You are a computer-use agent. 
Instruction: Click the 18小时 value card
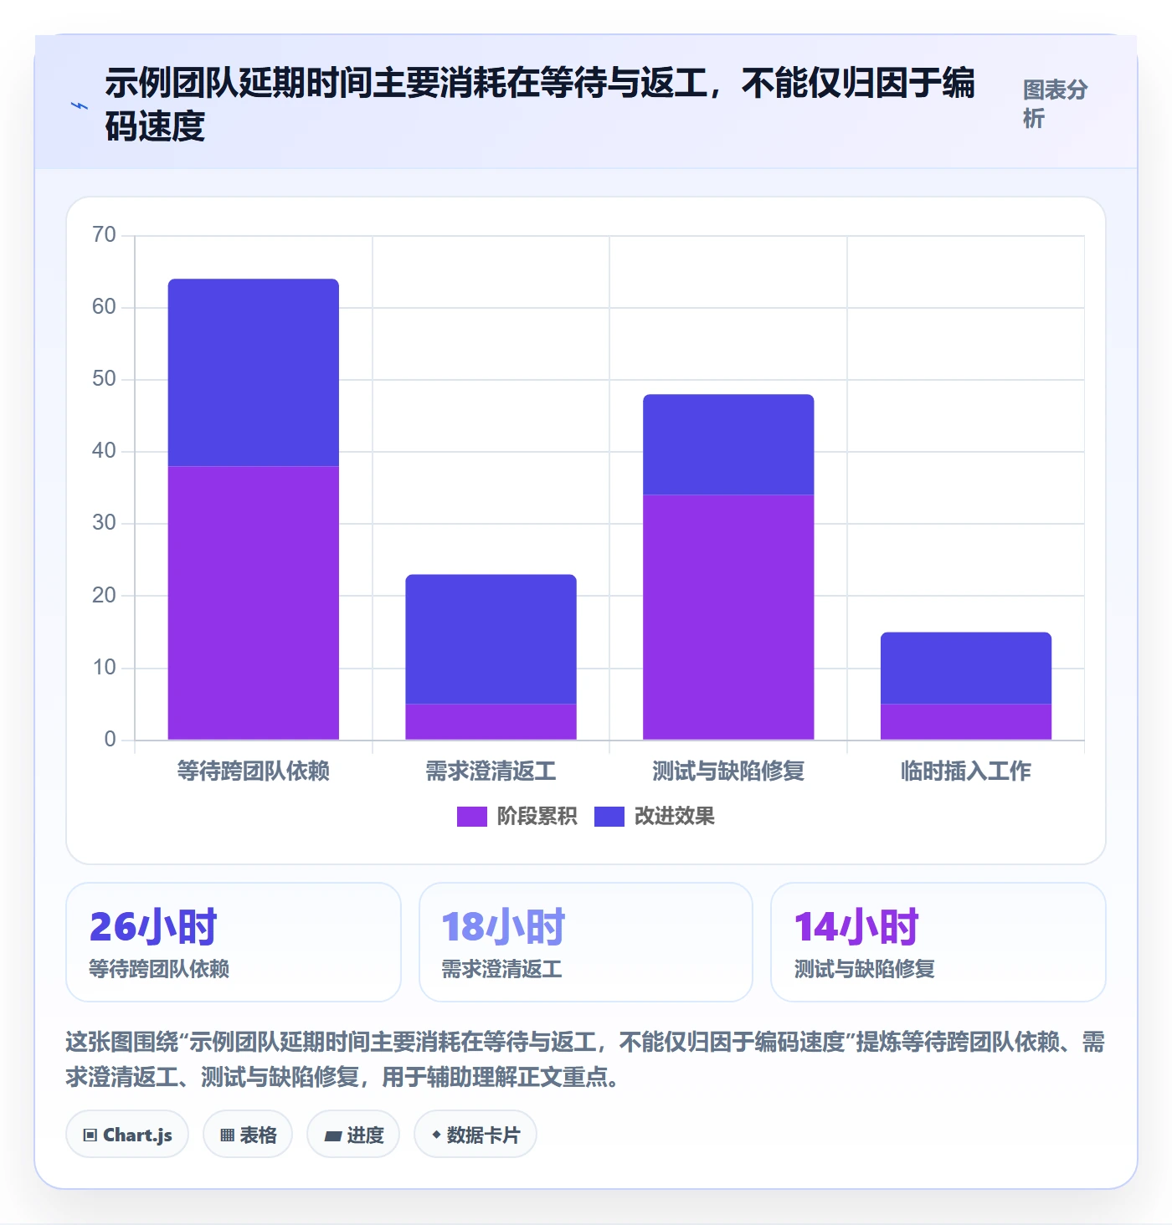tap(586, 942)
